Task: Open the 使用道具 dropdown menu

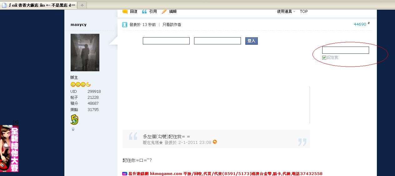Action: 286,12
